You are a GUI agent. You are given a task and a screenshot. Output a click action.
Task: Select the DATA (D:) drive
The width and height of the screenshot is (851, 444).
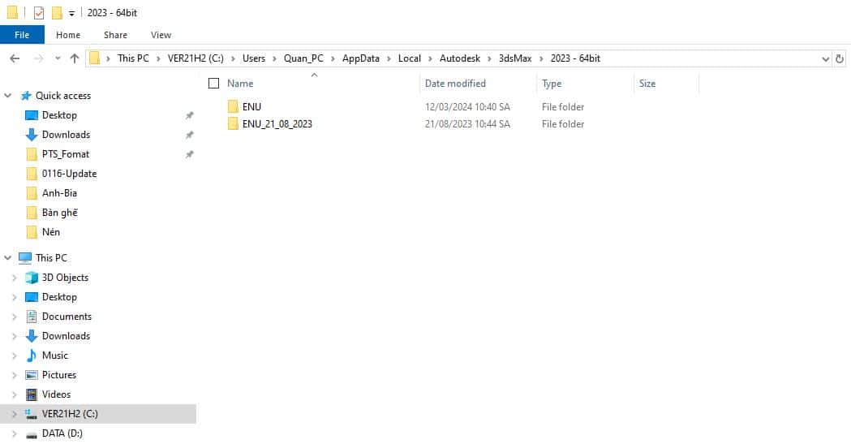coord(62,433)
